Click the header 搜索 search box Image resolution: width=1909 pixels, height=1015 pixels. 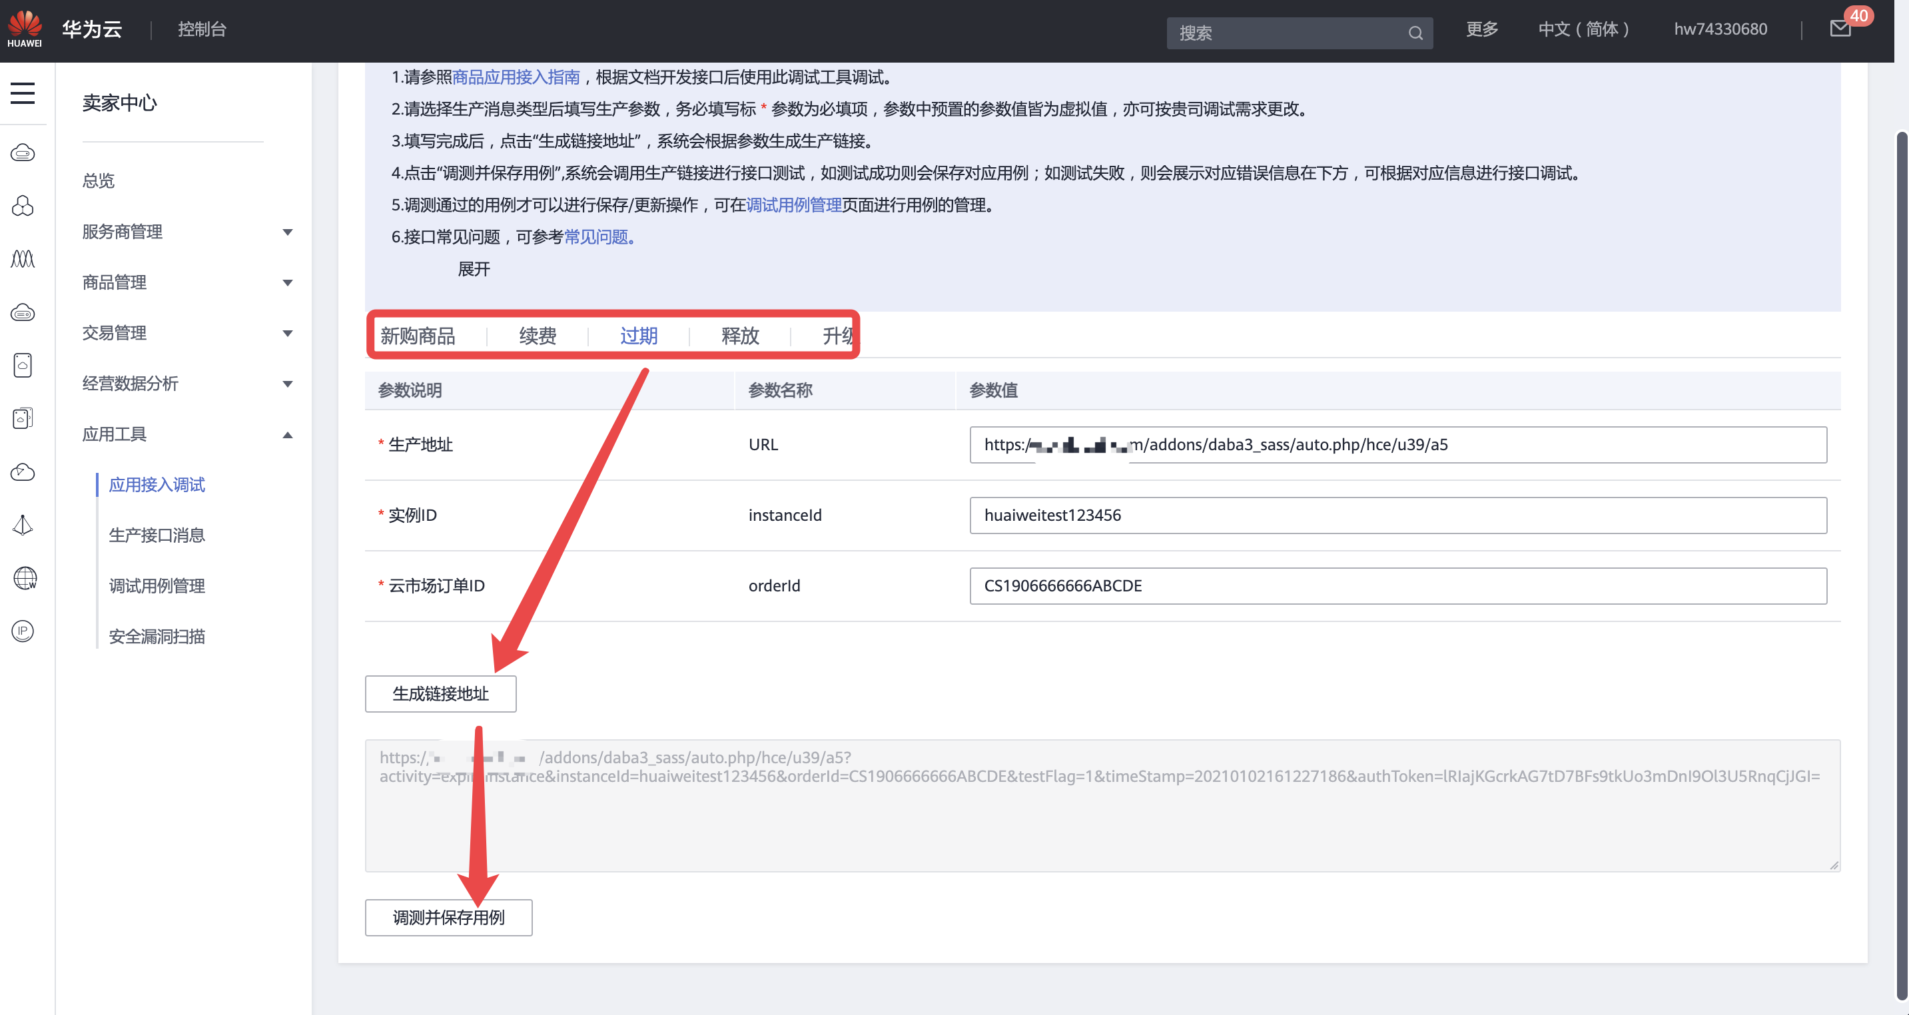1299,33
